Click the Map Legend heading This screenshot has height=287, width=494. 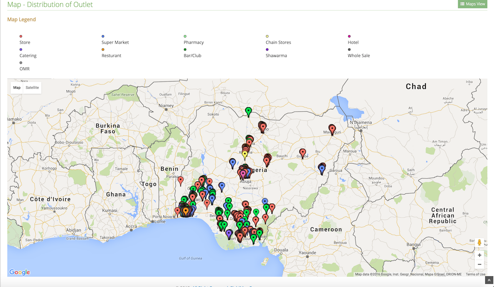[x=21, y=20]
